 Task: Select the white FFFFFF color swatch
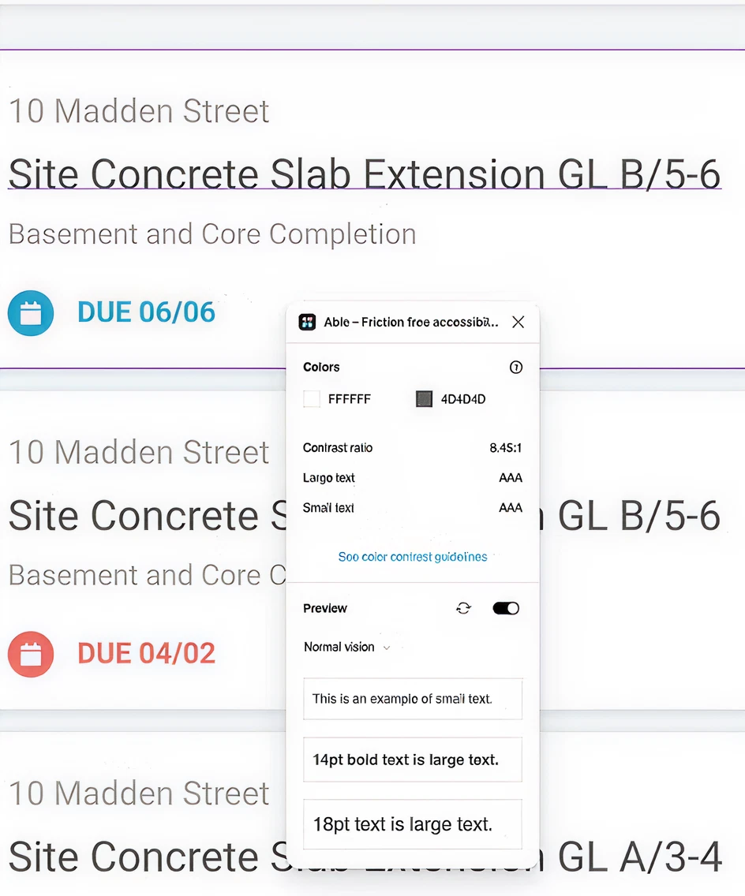[312, 399]
